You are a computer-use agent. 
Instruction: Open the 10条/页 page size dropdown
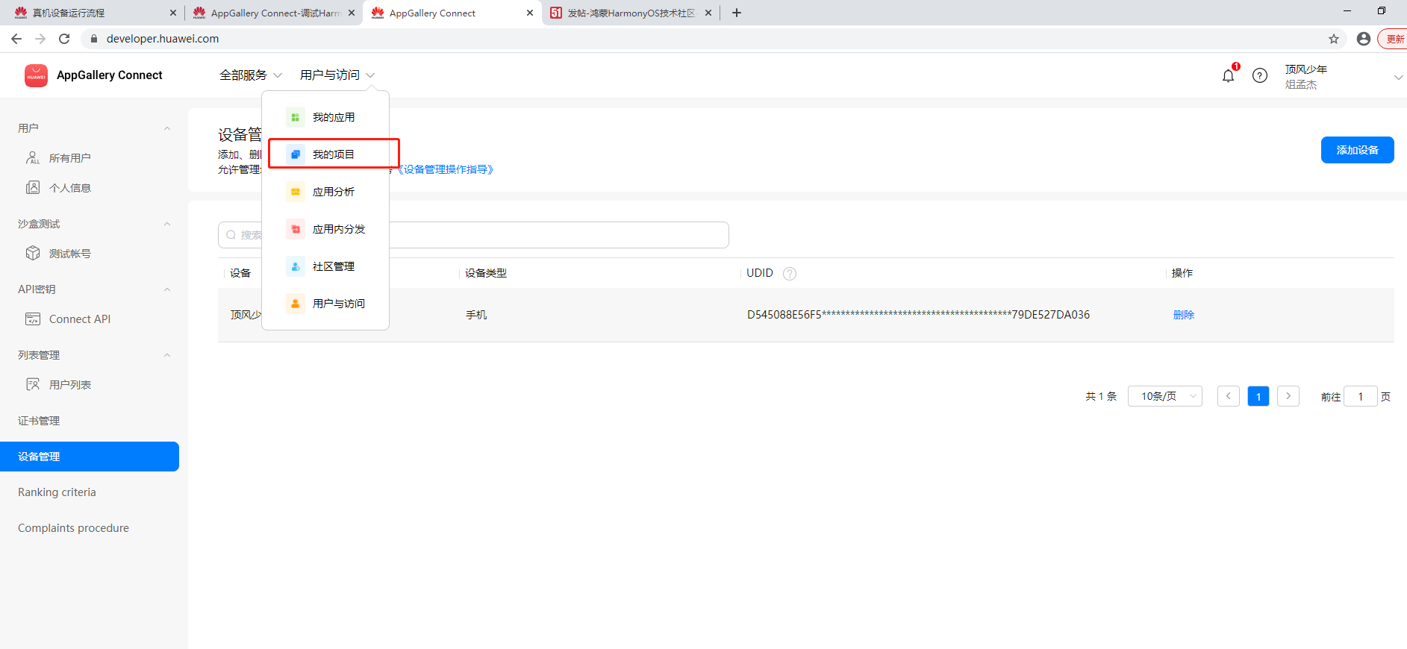[x=1165, y=396]
